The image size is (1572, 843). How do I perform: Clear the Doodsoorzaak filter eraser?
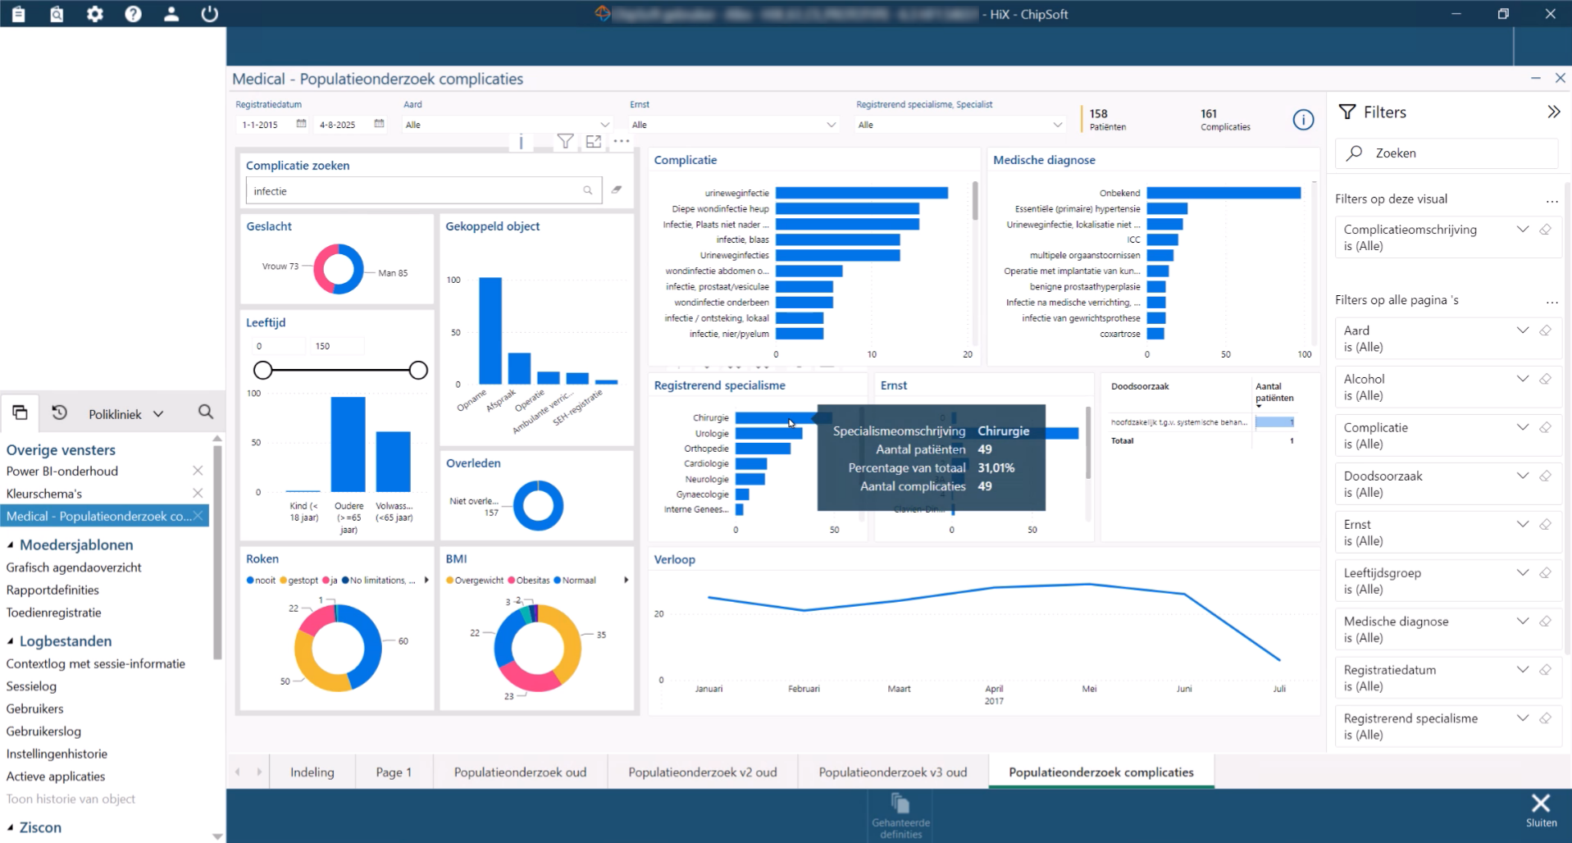[1545, 476]
